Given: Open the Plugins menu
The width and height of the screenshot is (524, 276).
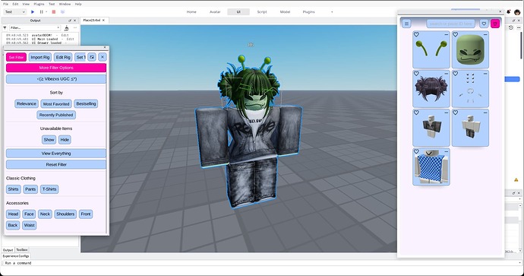Looking at the screenshot, I should pos(39,4).
